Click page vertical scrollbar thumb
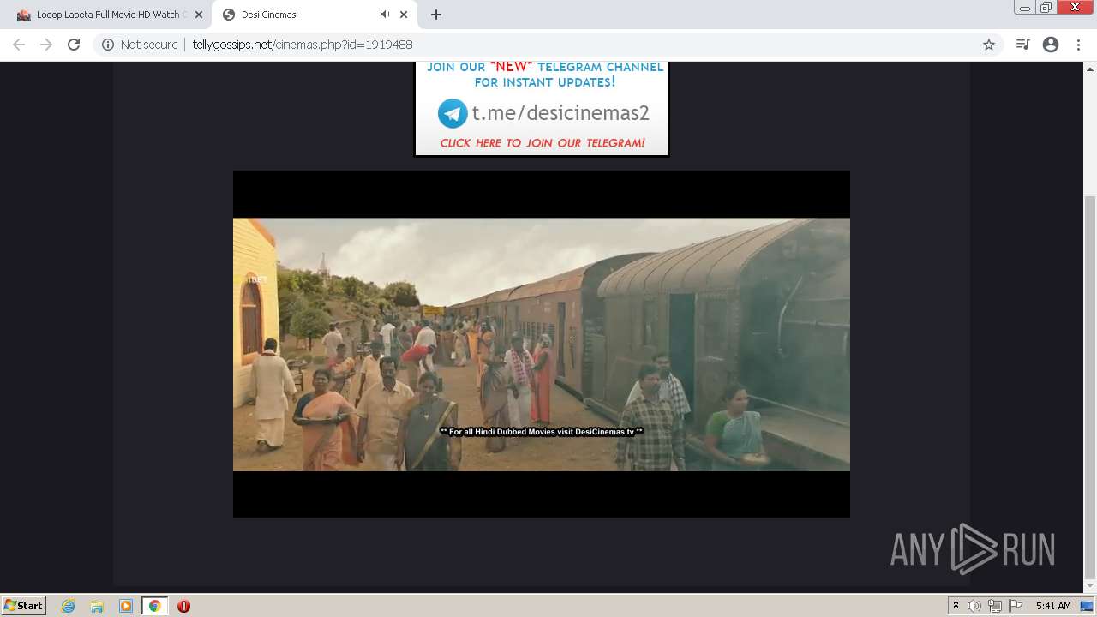 click(x=1090, y=386)
